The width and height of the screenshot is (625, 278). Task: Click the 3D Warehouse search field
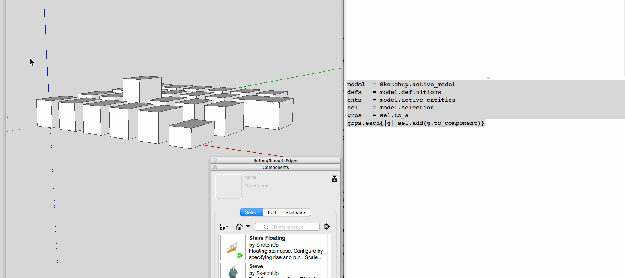[x=287, y=227]
